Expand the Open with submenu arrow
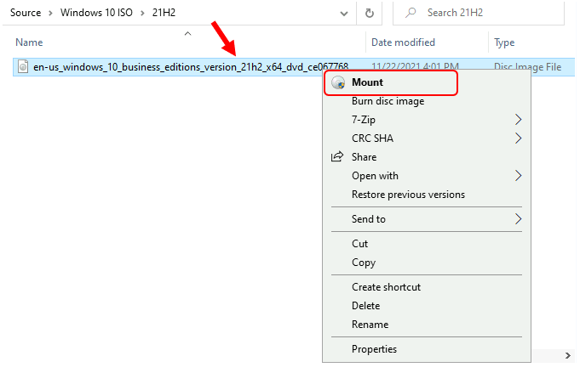The height and width of the screenshot is (373, 580). 518,176
